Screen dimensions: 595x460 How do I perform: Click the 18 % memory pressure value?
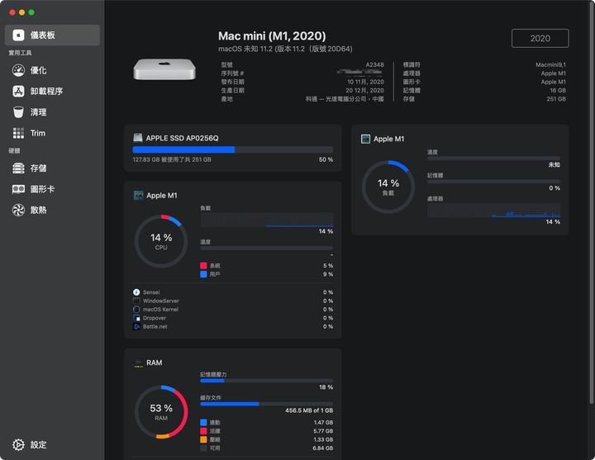coord(326,387)
